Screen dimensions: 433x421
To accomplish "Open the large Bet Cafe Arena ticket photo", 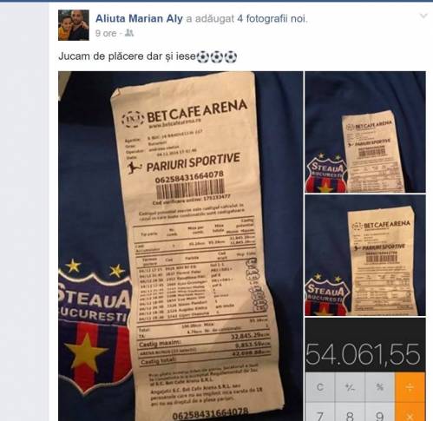I will 180,246.
